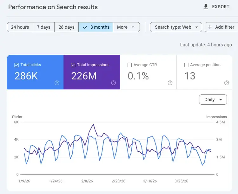Select the 7 days range
Viewport: 238px width, 194px height.
[44, 27]
